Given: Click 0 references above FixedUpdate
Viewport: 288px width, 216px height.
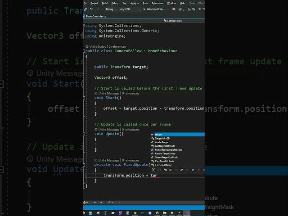Looking at the screenshot, I should [130, 160].
